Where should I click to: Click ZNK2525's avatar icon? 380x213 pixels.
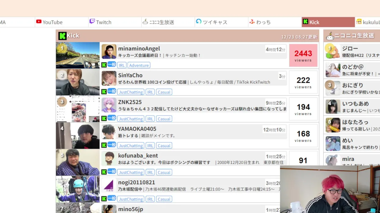coord(109,105)
